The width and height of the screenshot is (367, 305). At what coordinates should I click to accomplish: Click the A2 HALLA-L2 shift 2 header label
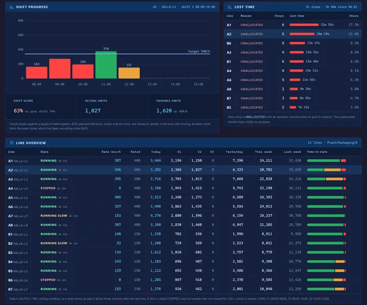[183, 7]
